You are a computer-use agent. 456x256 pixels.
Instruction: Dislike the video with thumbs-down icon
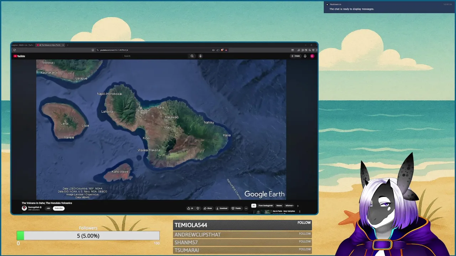pos(198,208)
